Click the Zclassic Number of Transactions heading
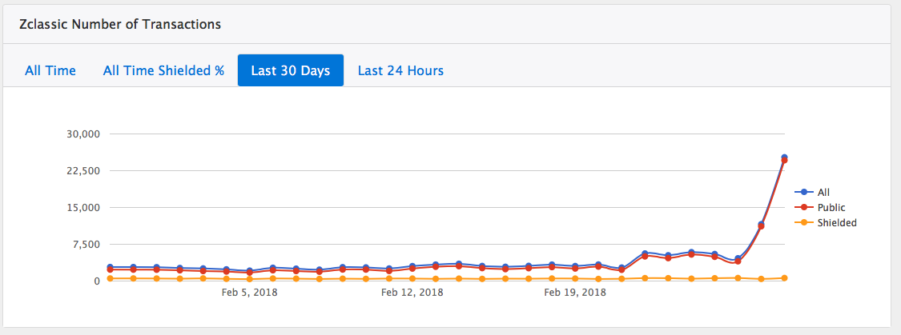The width and height of the screenshot is (901, 335). [120, 24]
